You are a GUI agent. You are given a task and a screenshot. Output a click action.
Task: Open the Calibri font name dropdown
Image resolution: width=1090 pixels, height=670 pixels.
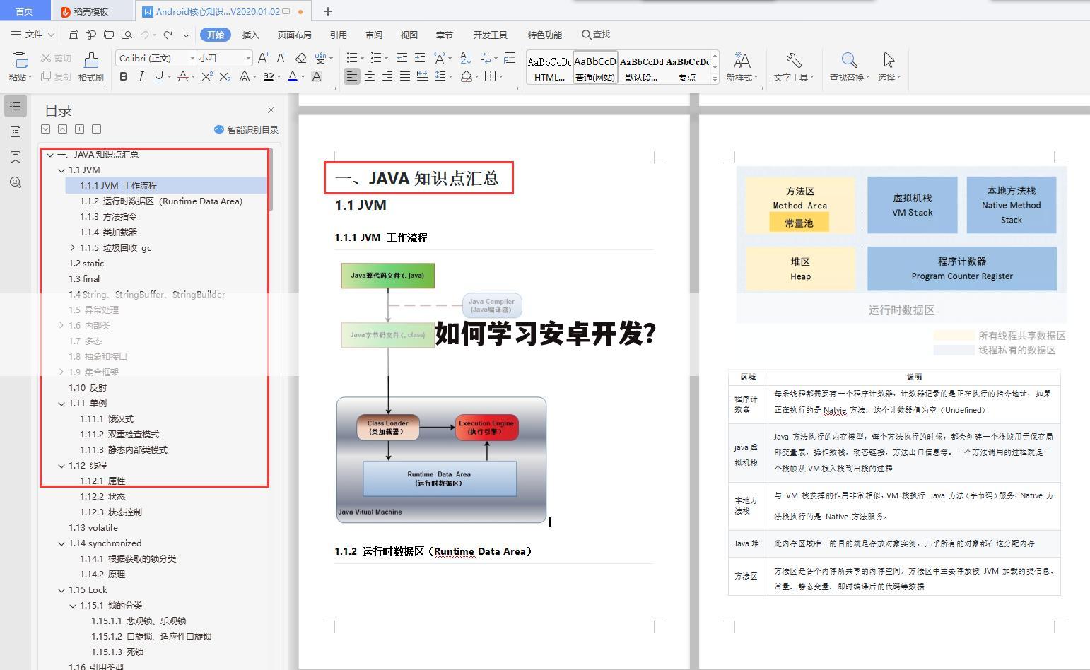(x=192, y=58)
